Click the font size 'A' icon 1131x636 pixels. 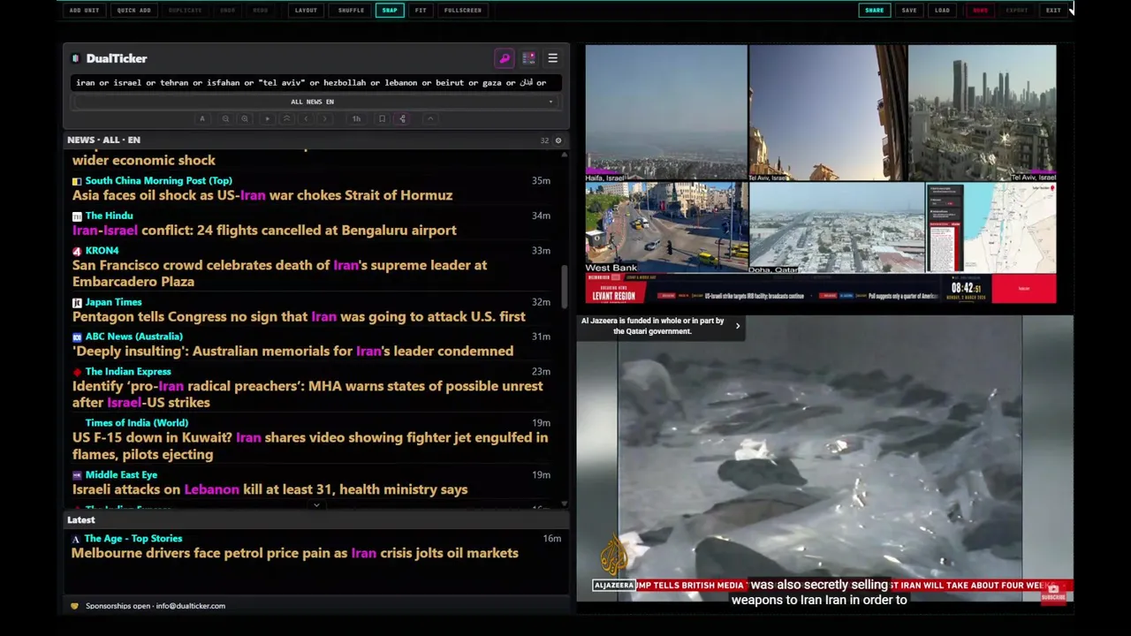(x=202, y=118)
